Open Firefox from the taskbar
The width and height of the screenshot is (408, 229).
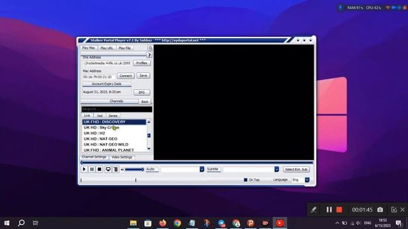pos(163,223)
